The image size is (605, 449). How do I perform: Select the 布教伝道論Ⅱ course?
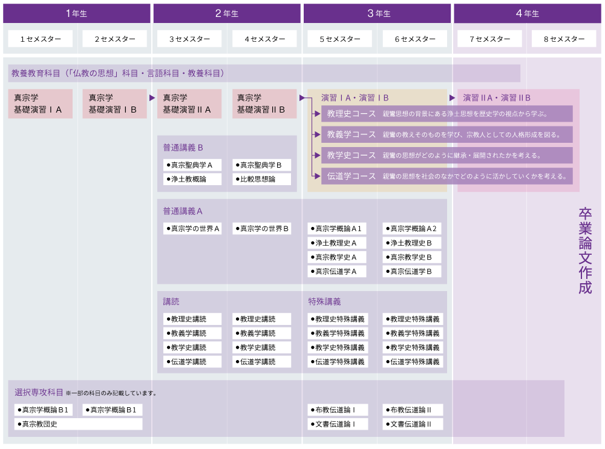point(413,410)
